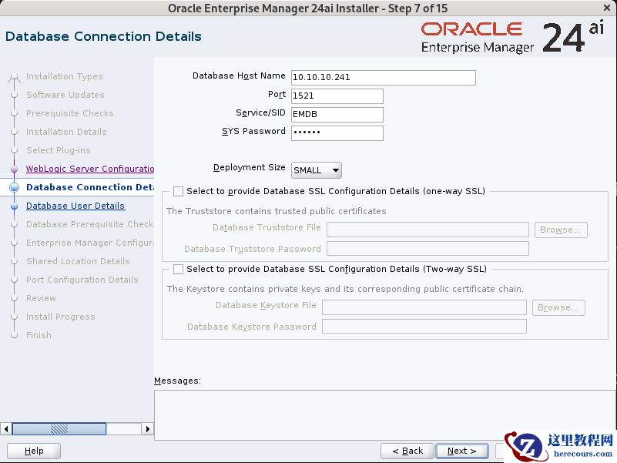Click the Service/SID field containing EMDB
Image resolution: width=617 pixels, height=463 pixels.
tap(337, 115)
